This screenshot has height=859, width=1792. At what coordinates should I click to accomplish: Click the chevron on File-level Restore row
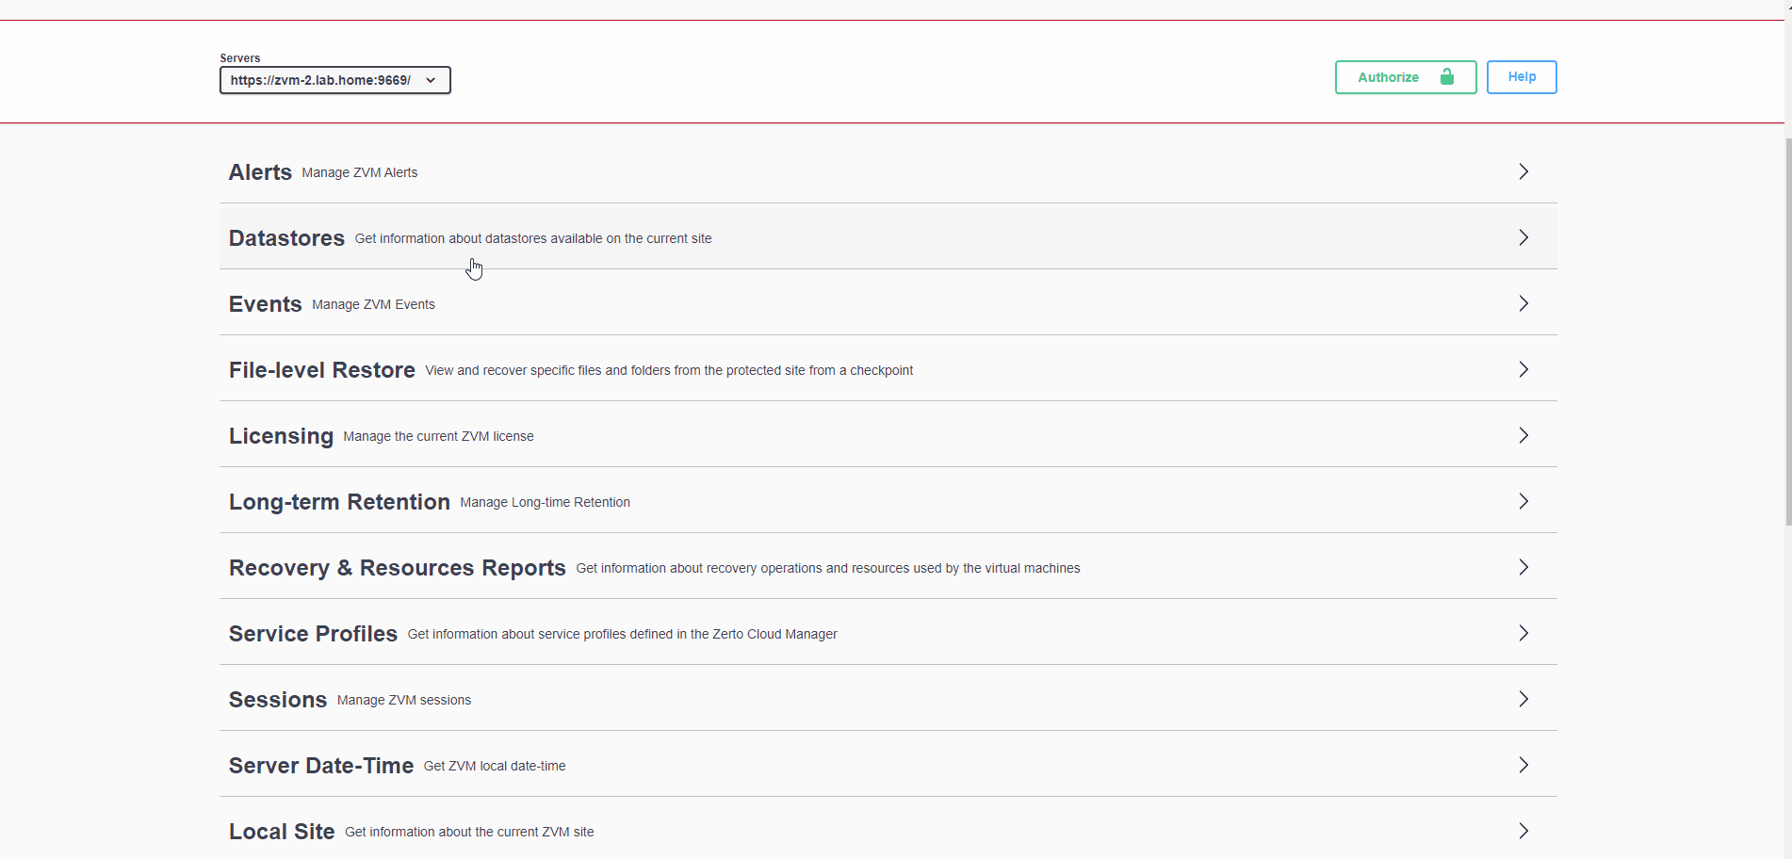[1523, 369]
